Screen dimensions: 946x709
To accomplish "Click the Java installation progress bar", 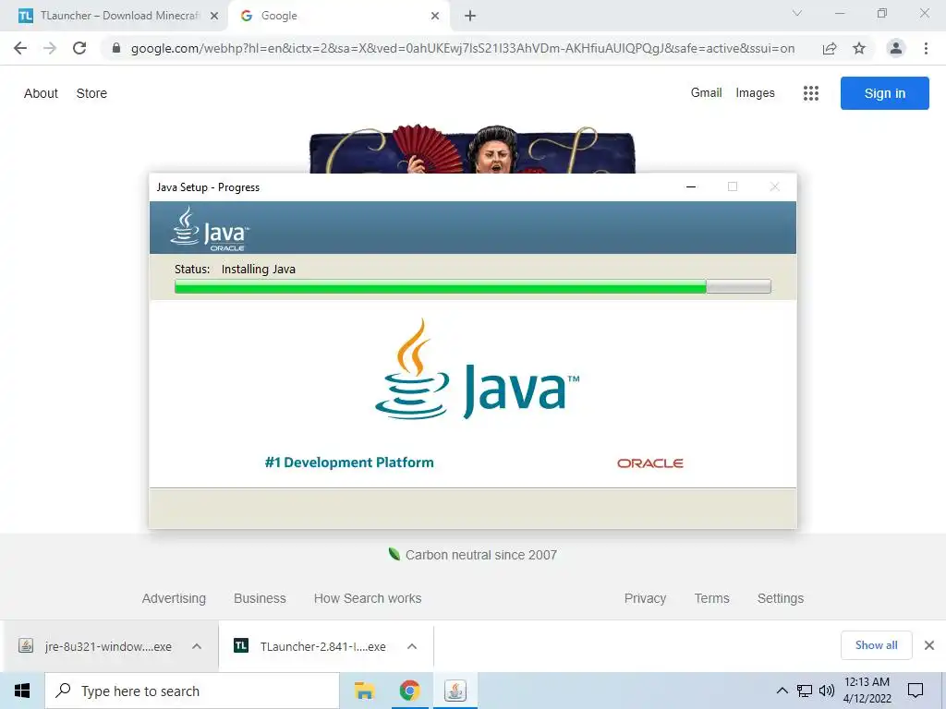I will point(472,286).
